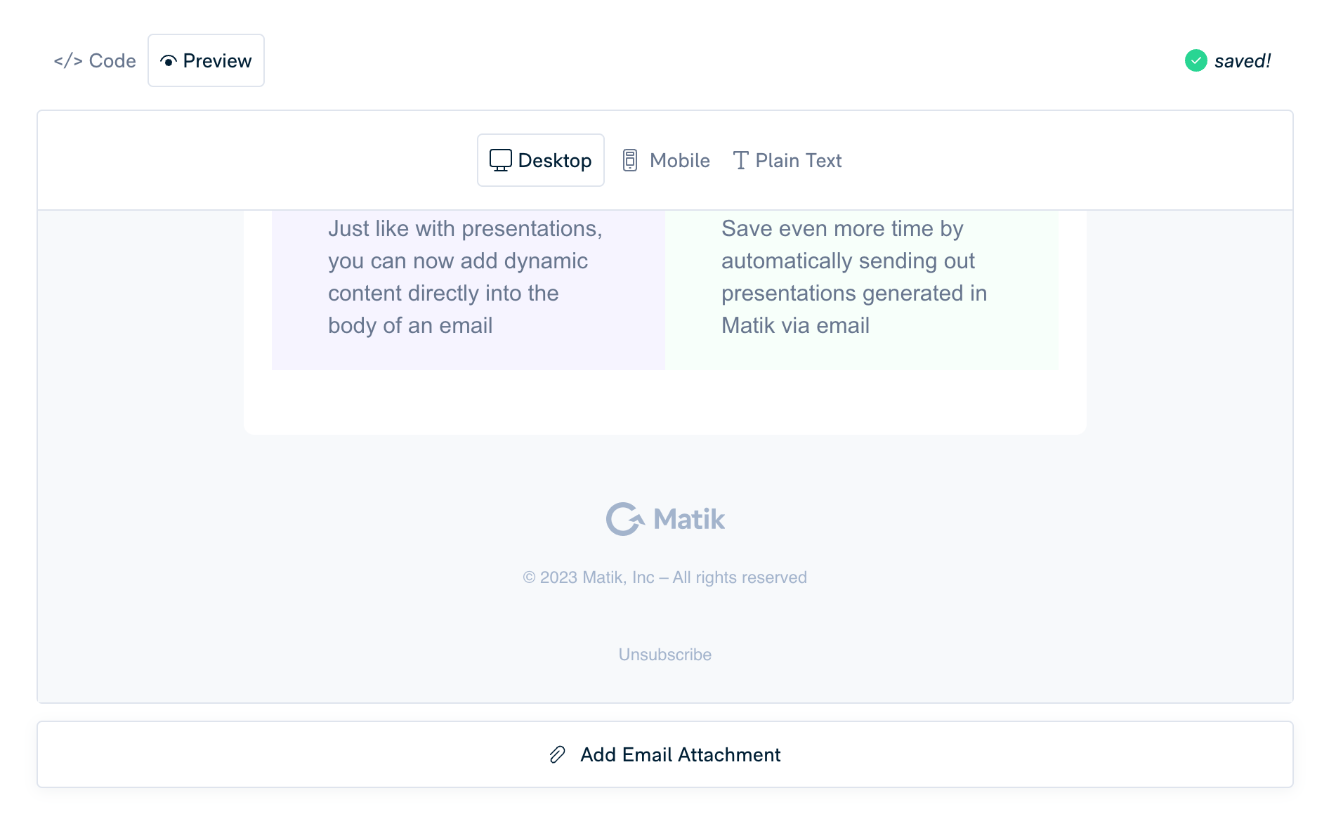Click the code brackets icon

(x=68, y=61)
